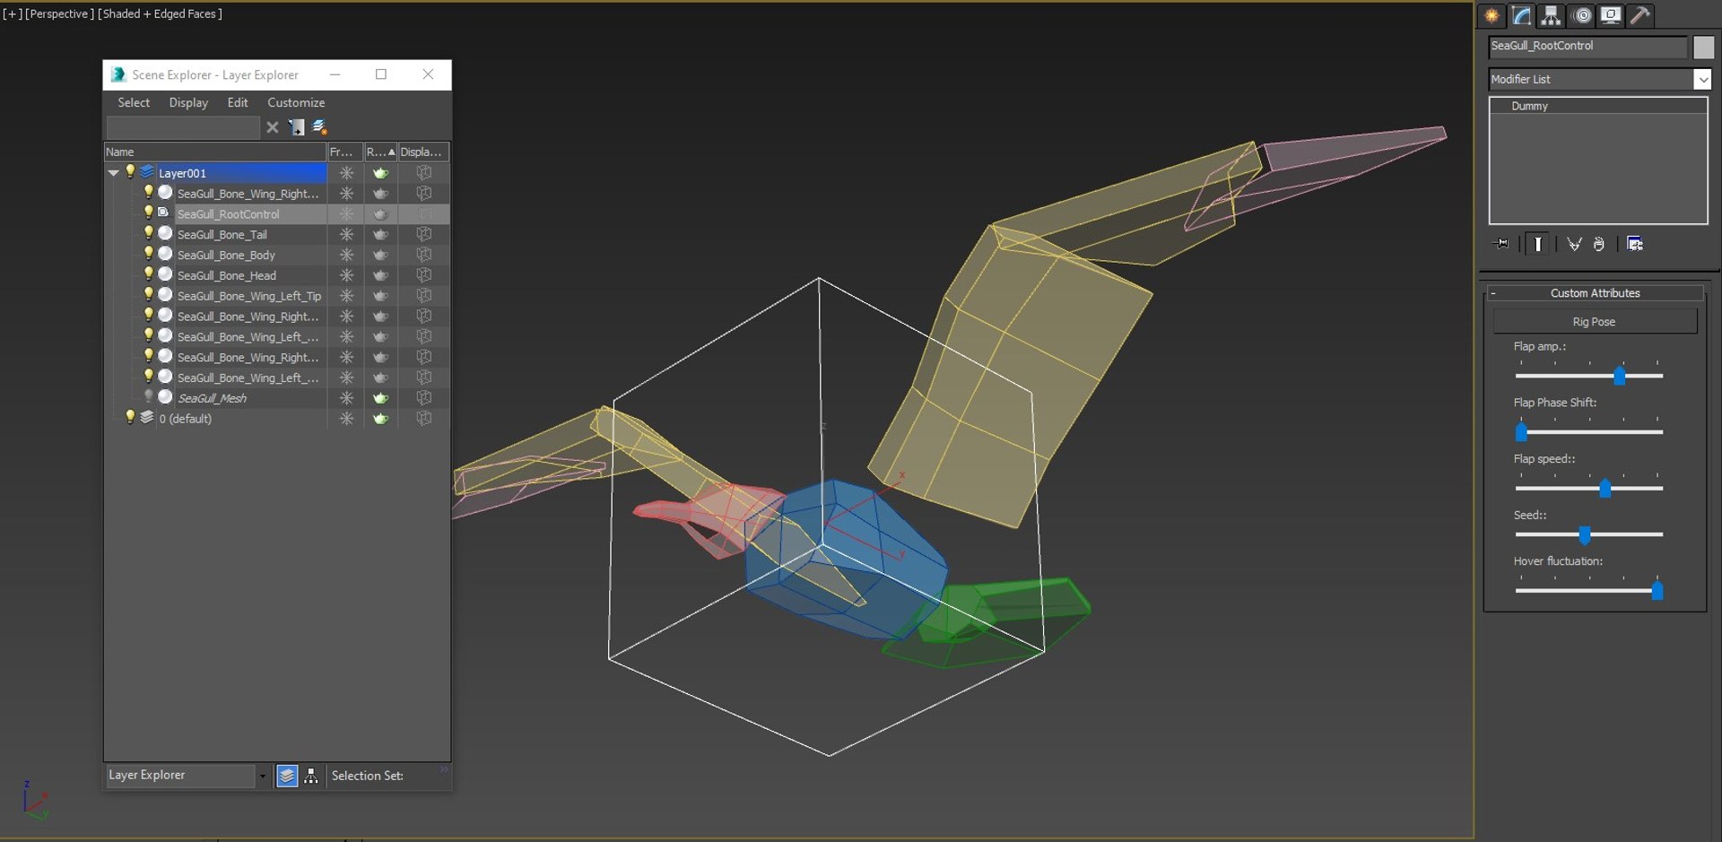Open the Hierarchy command panel tab
Screen dimensions: 1722x842
1551,15
